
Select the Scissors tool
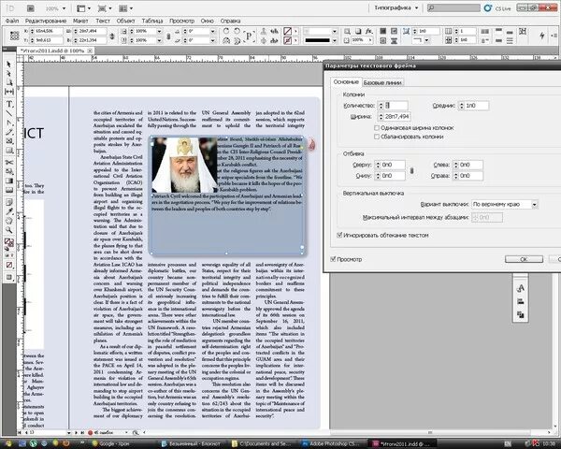pos(9,163)
